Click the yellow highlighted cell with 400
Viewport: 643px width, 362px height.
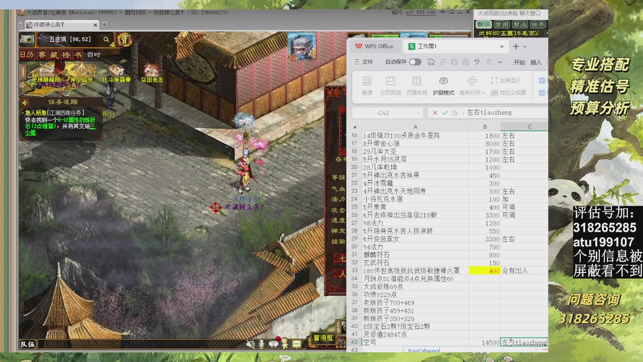484,270
